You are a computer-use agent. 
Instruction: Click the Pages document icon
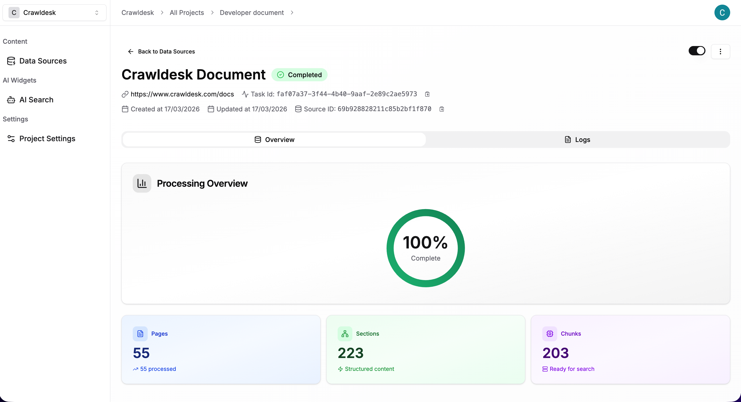click(x=140, y=333)
